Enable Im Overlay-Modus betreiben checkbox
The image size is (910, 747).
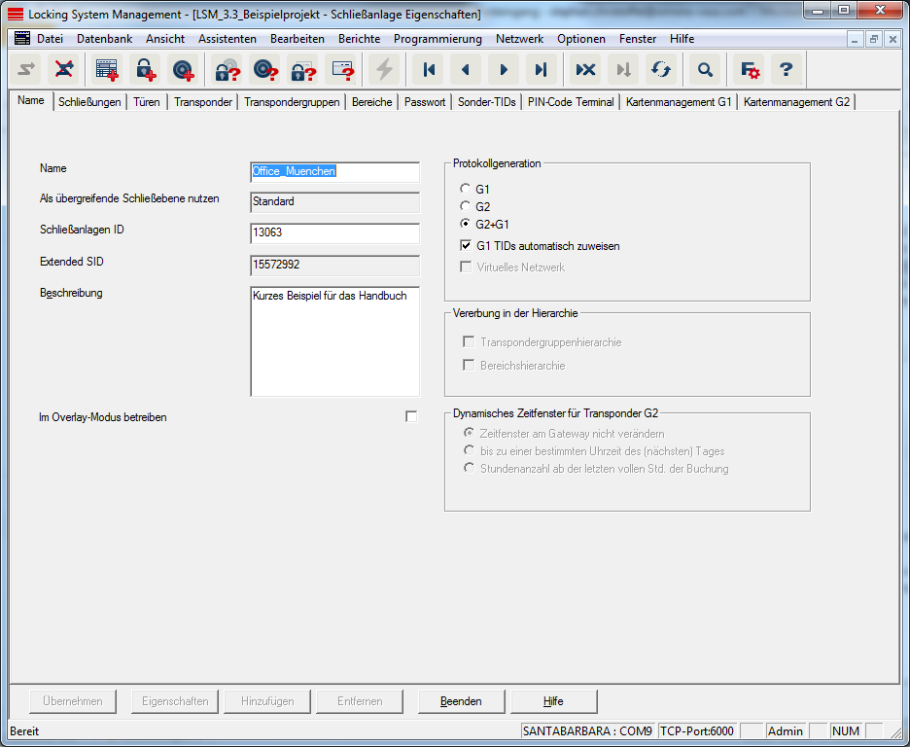click(x=411, y=417)
